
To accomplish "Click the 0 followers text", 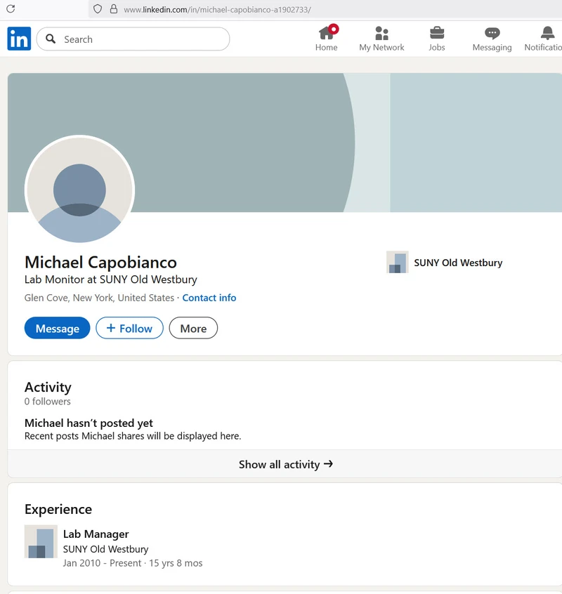I will pos(48,402).
